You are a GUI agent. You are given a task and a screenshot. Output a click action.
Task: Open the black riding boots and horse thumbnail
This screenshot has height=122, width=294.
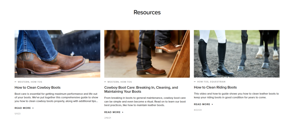[x=237, y=54]
